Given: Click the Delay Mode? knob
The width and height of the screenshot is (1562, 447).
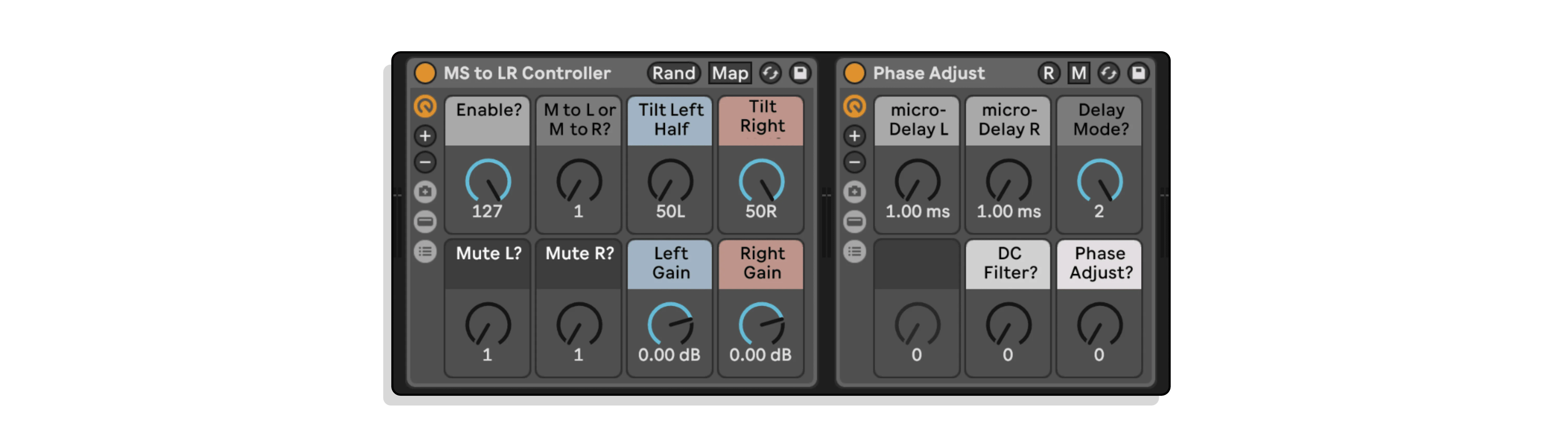Looking at the screenshot, I should point(1099,181).
